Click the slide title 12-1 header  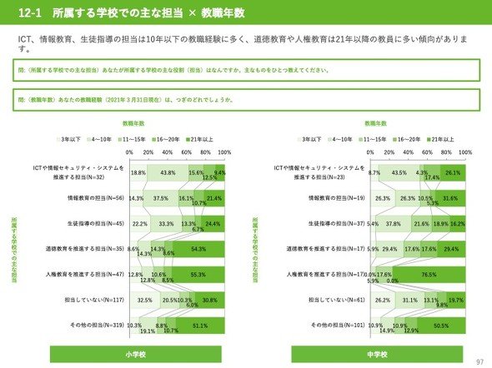point(132,13)
